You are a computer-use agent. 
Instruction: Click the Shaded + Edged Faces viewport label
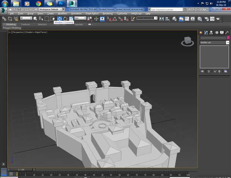[36, 32]
